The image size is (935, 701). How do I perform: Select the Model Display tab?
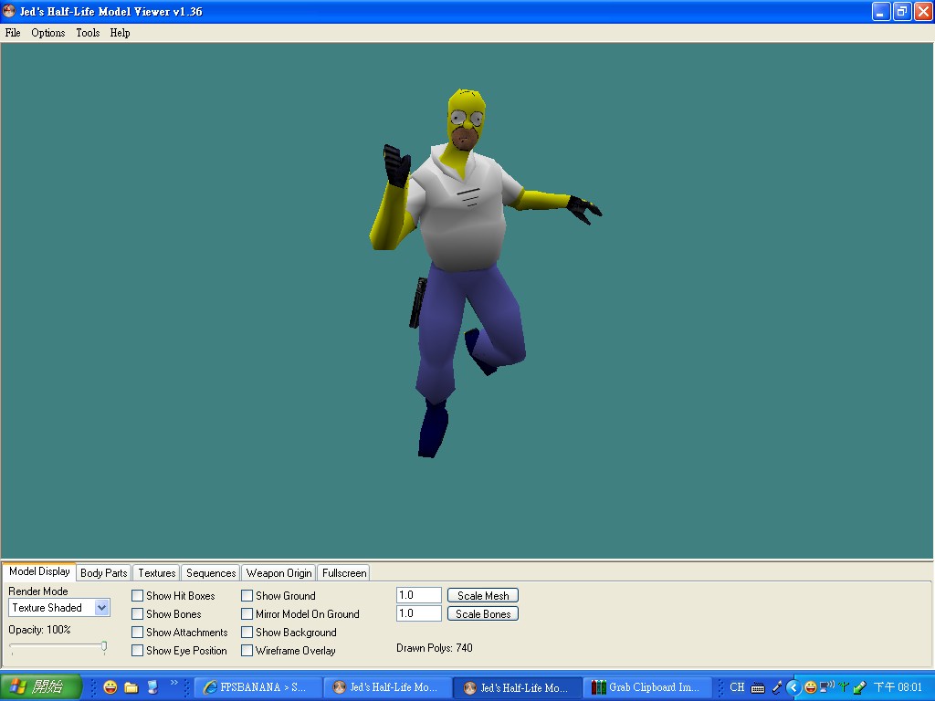(39, 571)
